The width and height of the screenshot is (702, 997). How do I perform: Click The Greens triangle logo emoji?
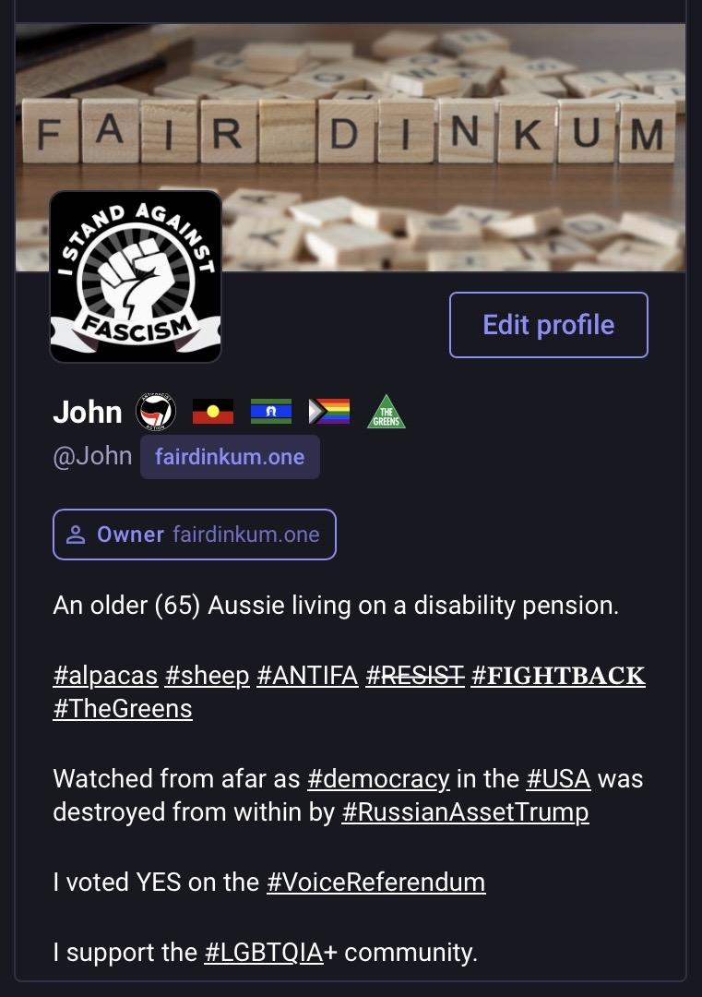(387, 412)
